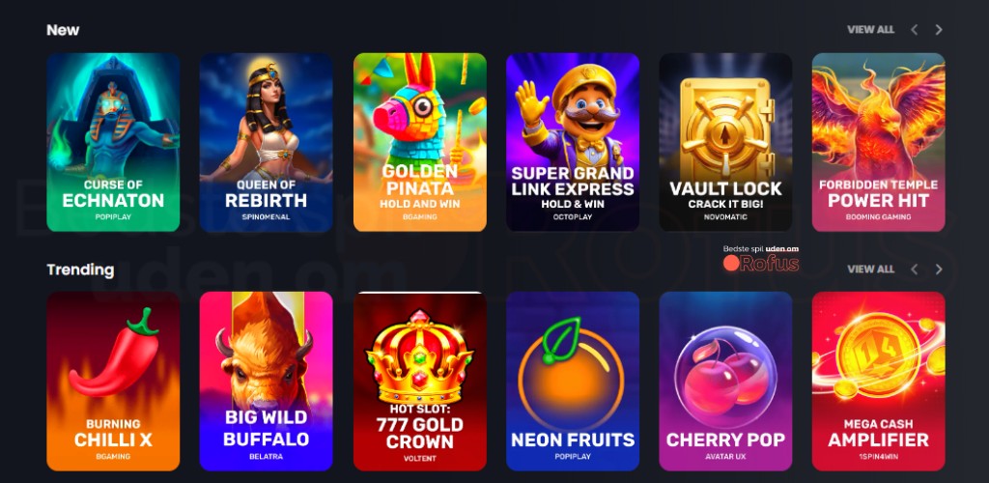
Task: Launch the Queen of Rebirth slot
Action: (267, 142)
